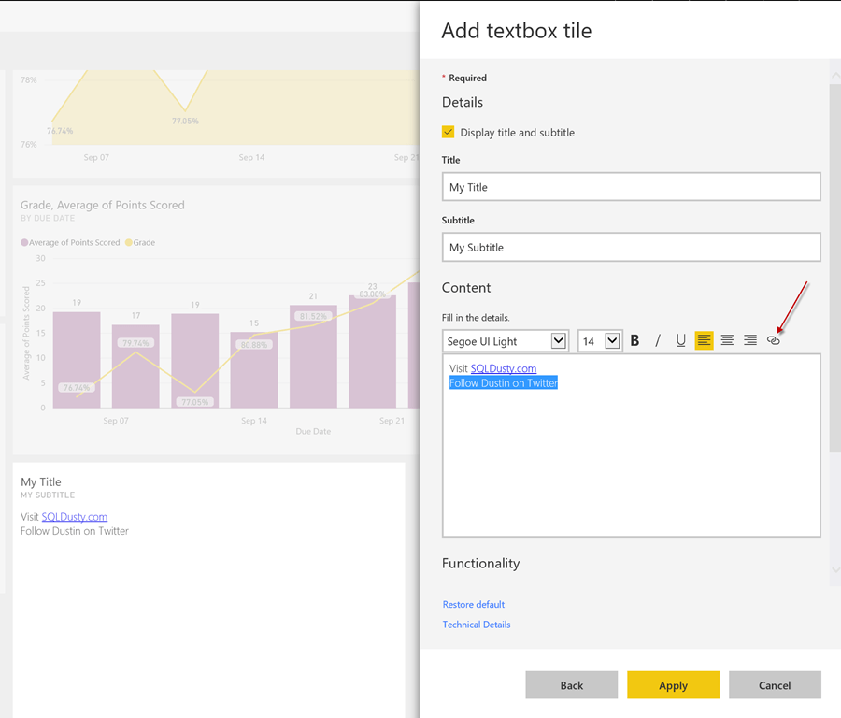Open the font size 14 dropdown
This screenshot has height=718, width=841.
[614, 340]
